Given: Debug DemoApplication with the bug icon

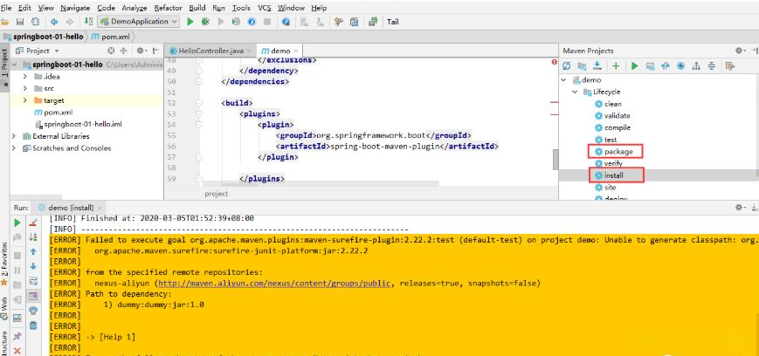Looking at the screenshot, I should pyautogui.click(x=205, y=22).
